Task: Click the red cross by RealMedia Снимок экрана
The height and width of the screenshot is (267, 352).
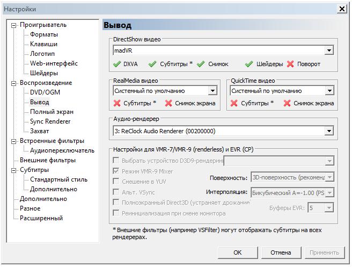Action: click(x=168, y=103)
